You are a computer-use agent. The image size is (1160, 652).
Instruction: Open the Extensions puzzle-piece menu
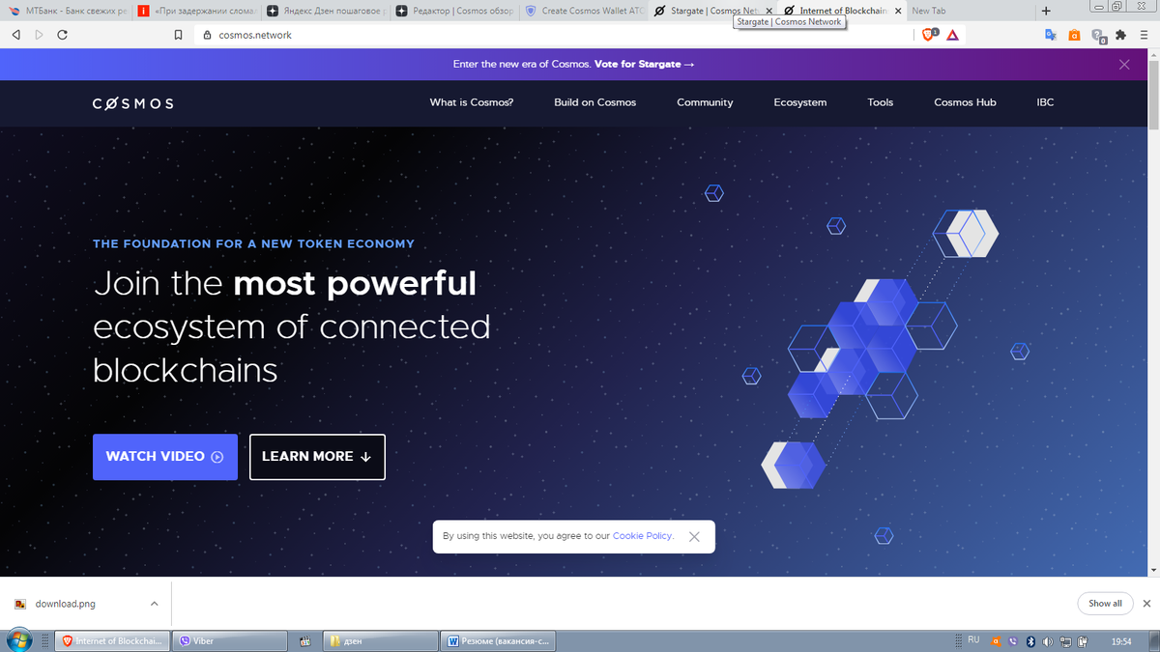[x=1120, y=35]
